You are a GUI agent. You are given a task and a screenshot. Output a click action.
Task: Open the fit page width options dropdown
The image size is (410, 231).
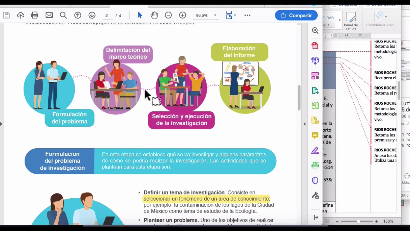(231, 15)
